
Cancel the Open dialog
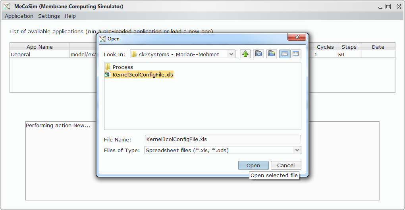pos(285,165)
